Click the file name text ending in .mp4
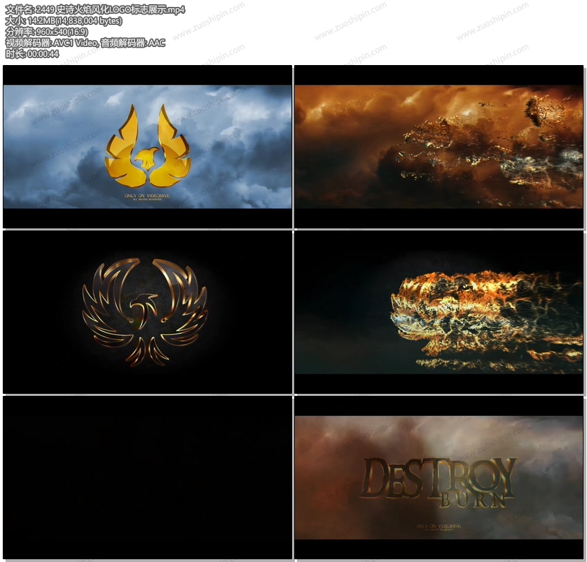Image resolution: width=587 pixels, height=562 pixels. (96, 9)
